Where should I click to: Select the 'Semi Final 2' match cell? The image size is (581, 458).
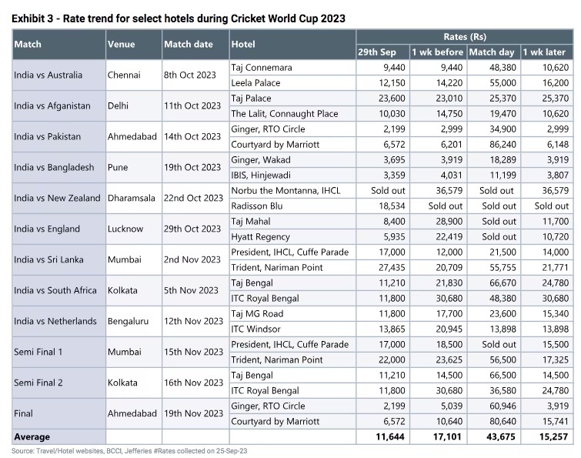[x=59, y=383]
